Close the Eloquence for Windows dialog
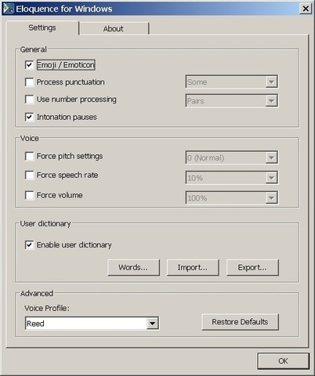This screenshot has width=315, height=376. coord(306,9)
